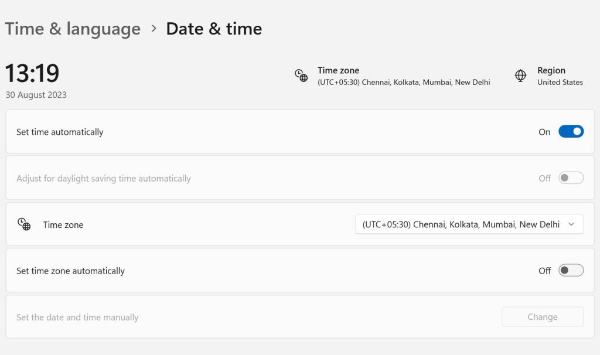Click the 13:19 clock display

[32, 73]
